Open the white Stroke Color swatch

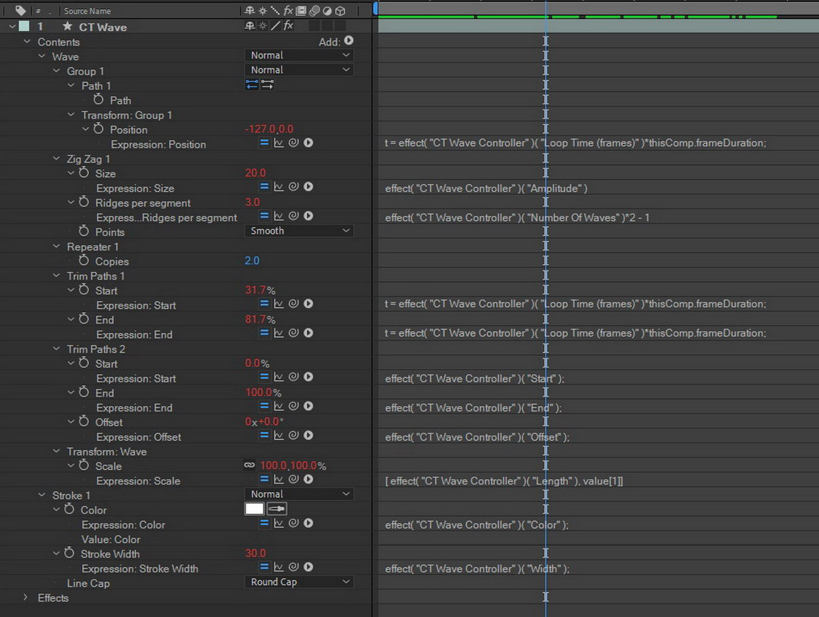254,509
